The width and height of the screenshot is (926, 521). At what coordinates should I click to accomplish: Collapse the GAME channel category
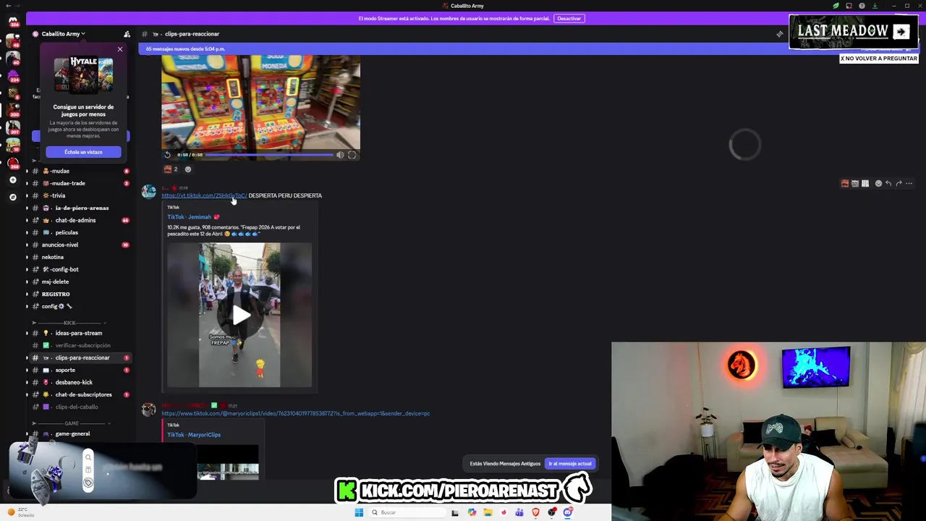(x=71, y=423)
